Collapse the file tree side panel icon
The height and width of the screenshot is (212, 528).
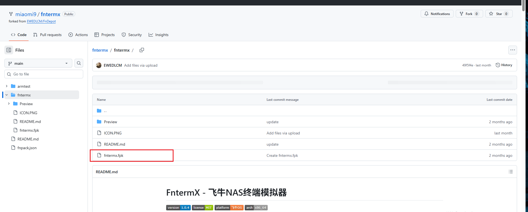pos(9,50)
